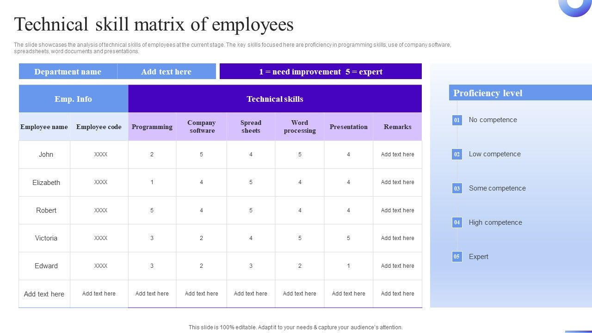
Task: Click Robert's Remarks 'Add text here' cell
Action: 398,210
